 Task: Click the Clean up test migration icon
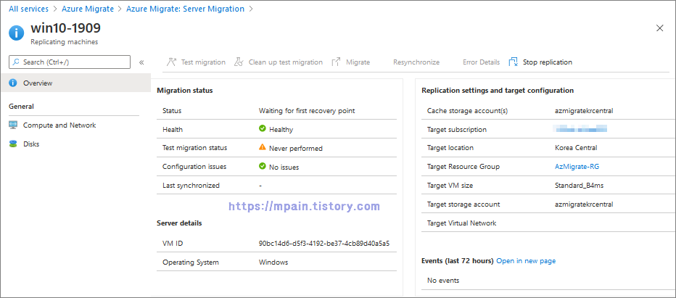(239, 62)
